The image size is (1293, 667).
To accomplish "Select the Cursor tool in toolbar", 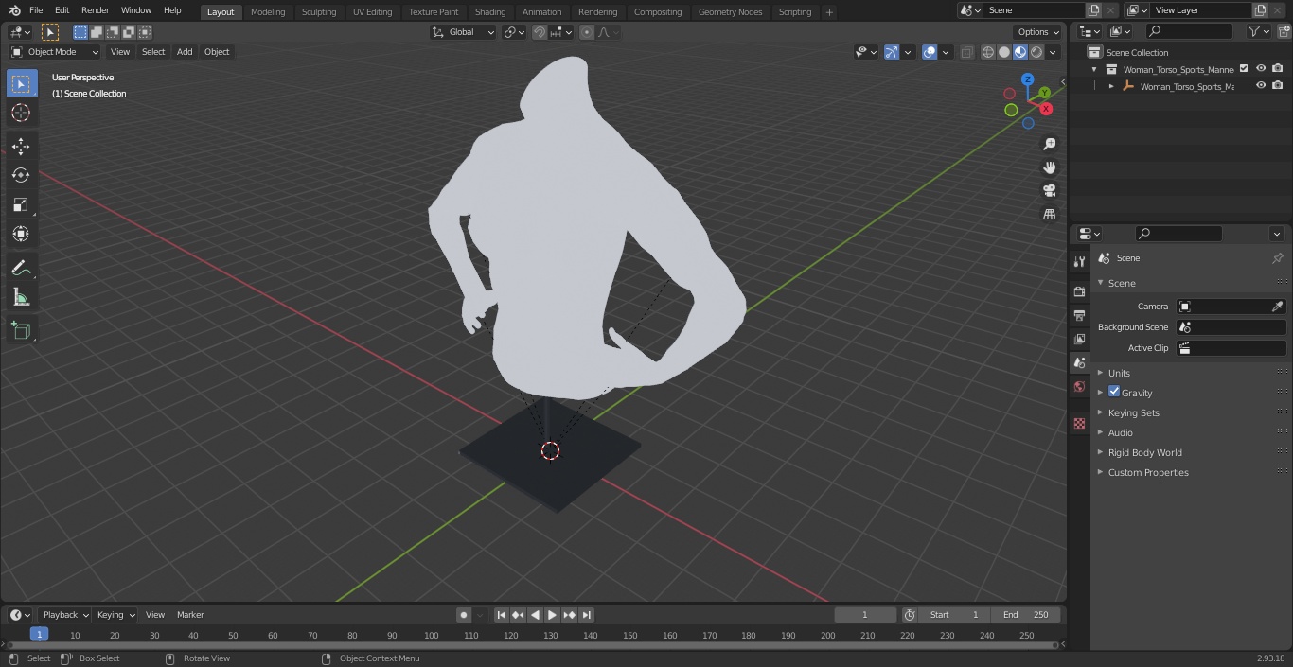I will tap(21, 114).
